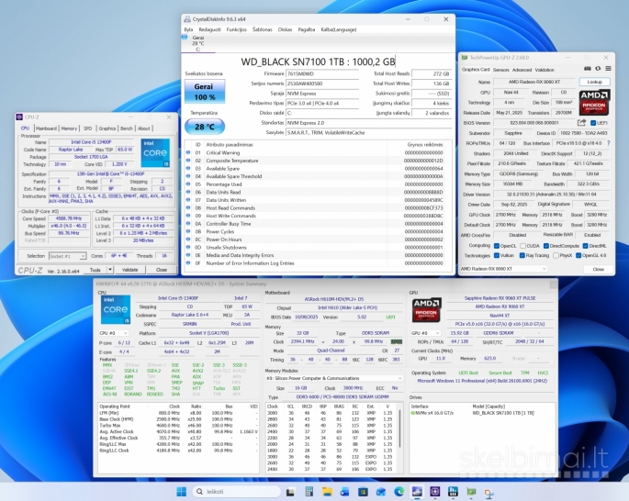Toggle the DirectML checkbox in GPU-Z
Viewport: 629px width, 501px height.
pyautogui.click(x=585, y=246)
